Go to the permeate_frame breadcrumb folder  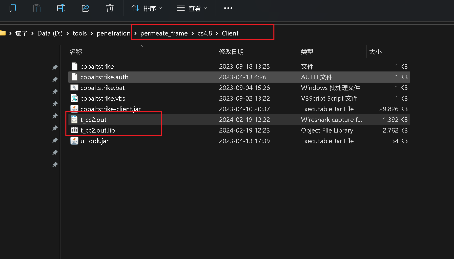[164, 33]
